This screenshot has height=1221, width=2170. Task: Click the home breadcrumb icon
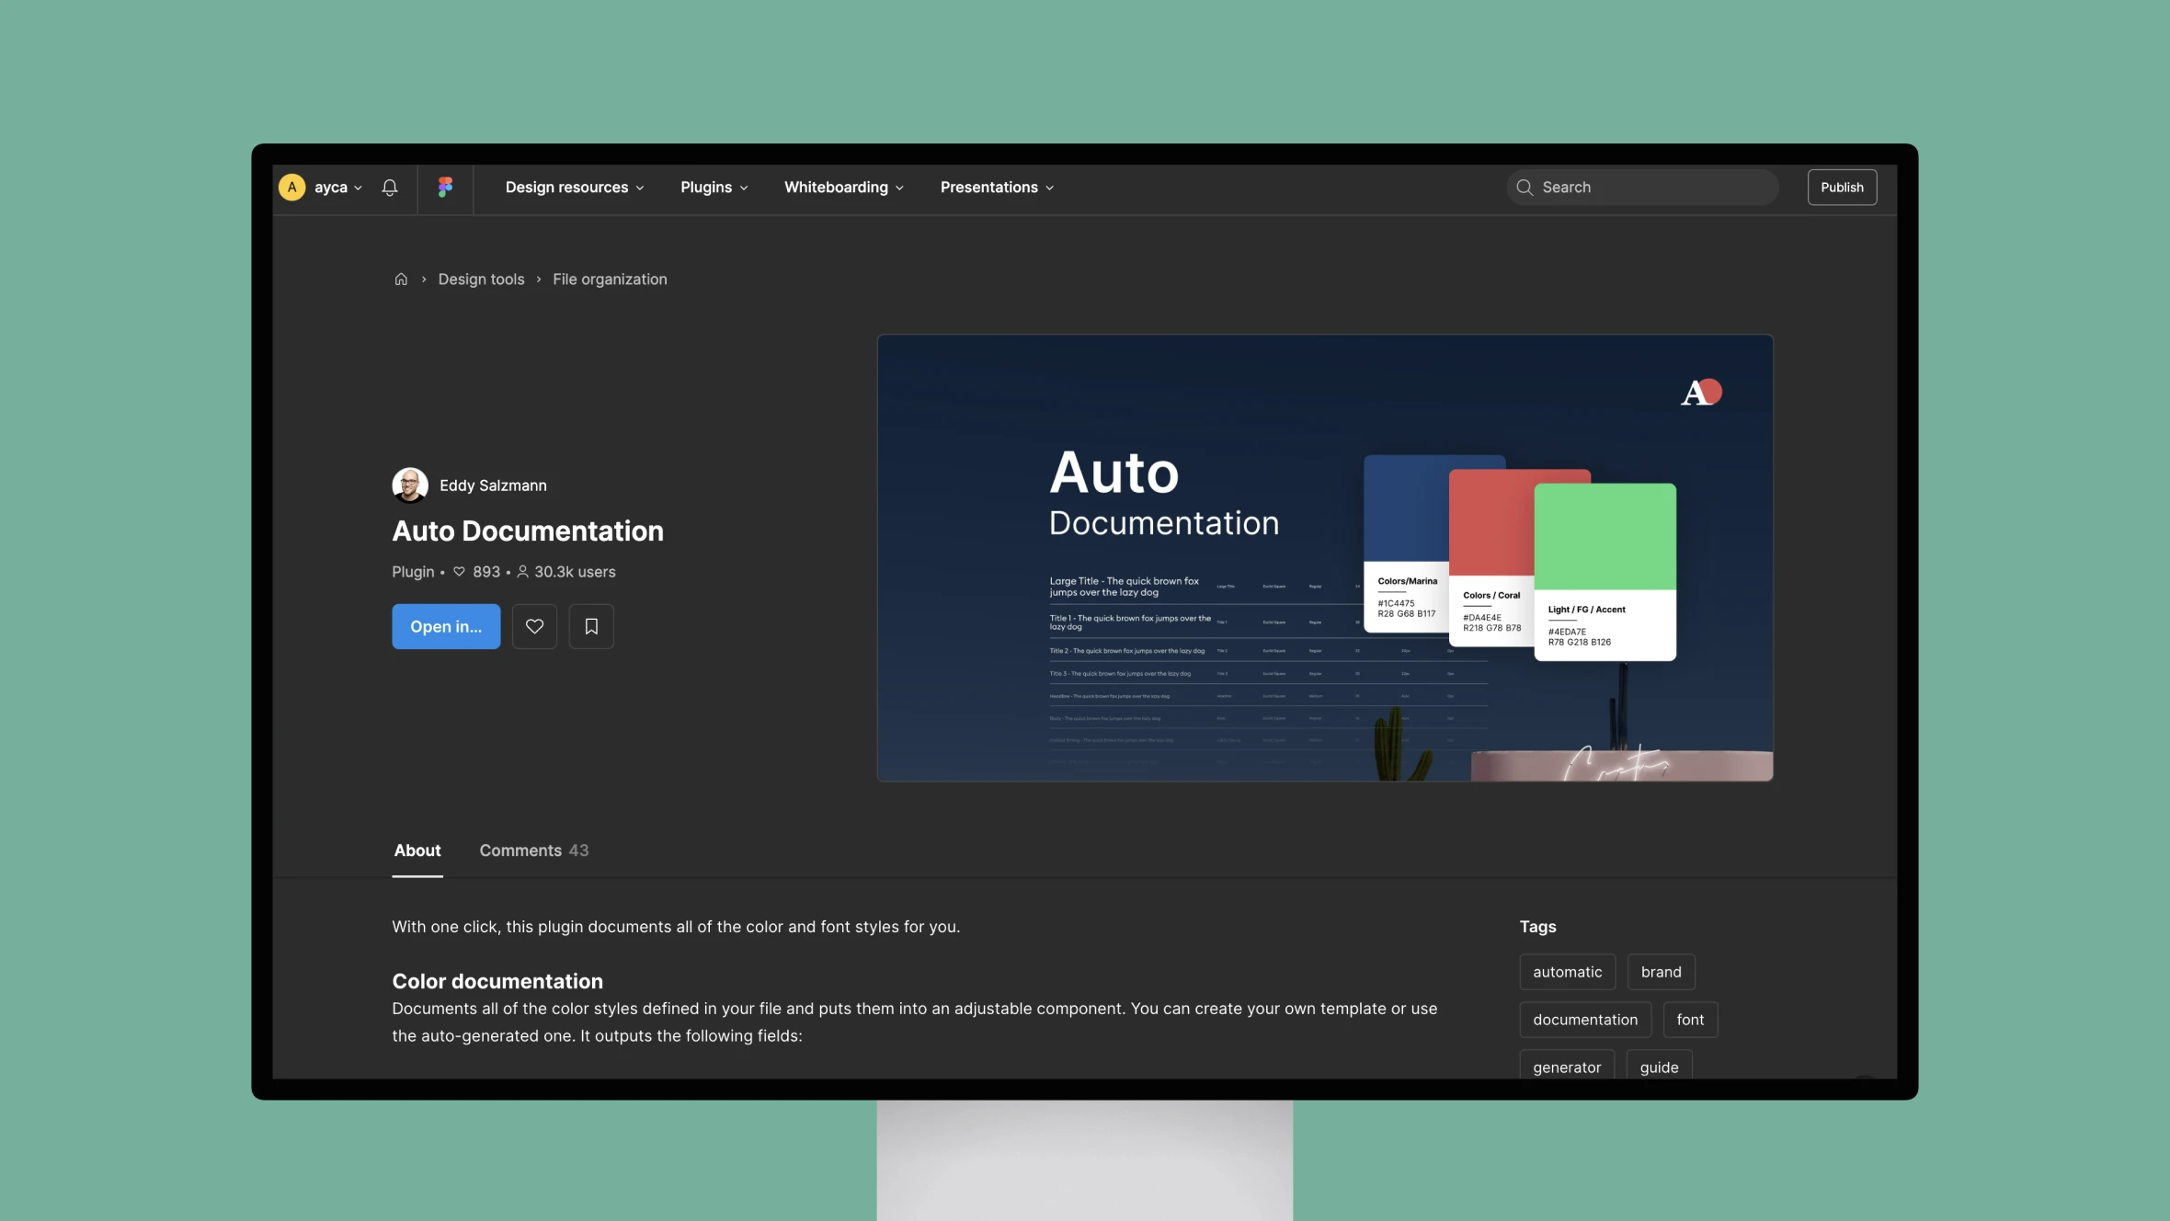[x=399, y=279]
